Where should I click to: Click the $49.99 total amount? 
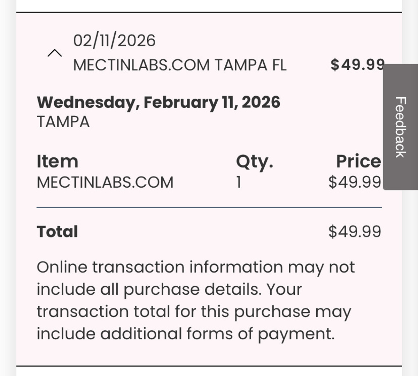click(355, 232)
